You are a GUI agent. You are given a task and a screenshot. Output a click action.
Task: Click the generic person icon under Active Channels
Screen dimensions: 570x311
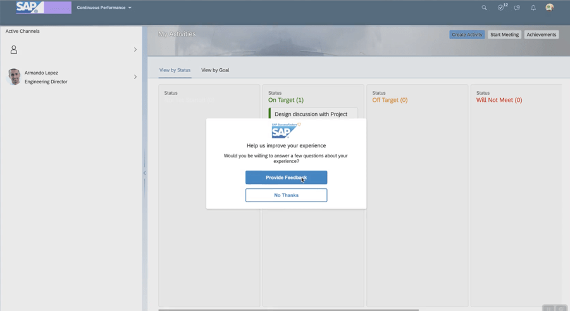[14, 49]
